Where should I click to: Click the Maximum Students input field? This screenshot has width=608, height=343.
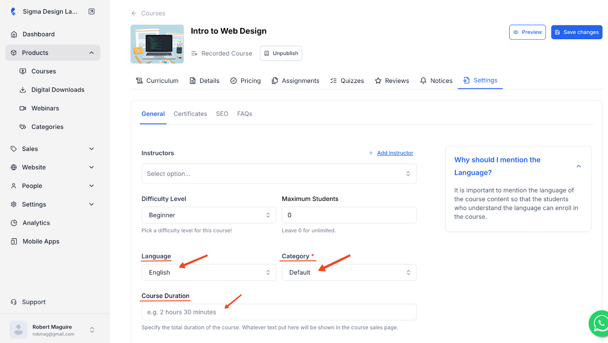point(349,215)
